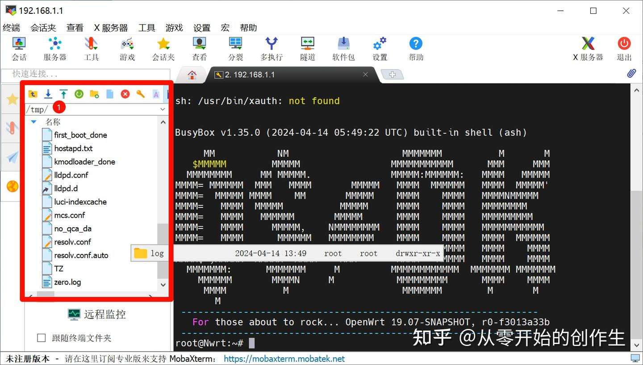
Task: Delete the selected remote file
Action: (125, 94)
